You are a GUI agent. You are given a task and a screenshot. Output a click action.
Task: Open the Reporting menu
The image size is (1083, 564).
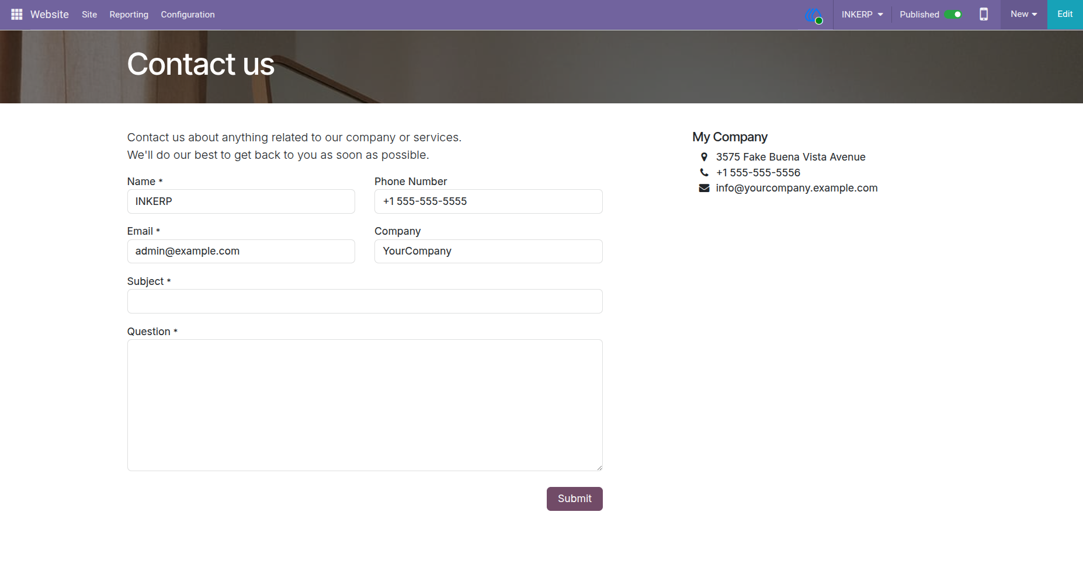point(129,14)
